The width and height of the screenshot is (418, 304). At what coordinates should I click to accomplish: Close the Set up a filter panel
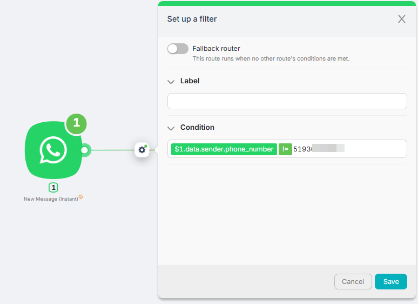(x=401, y=19)
